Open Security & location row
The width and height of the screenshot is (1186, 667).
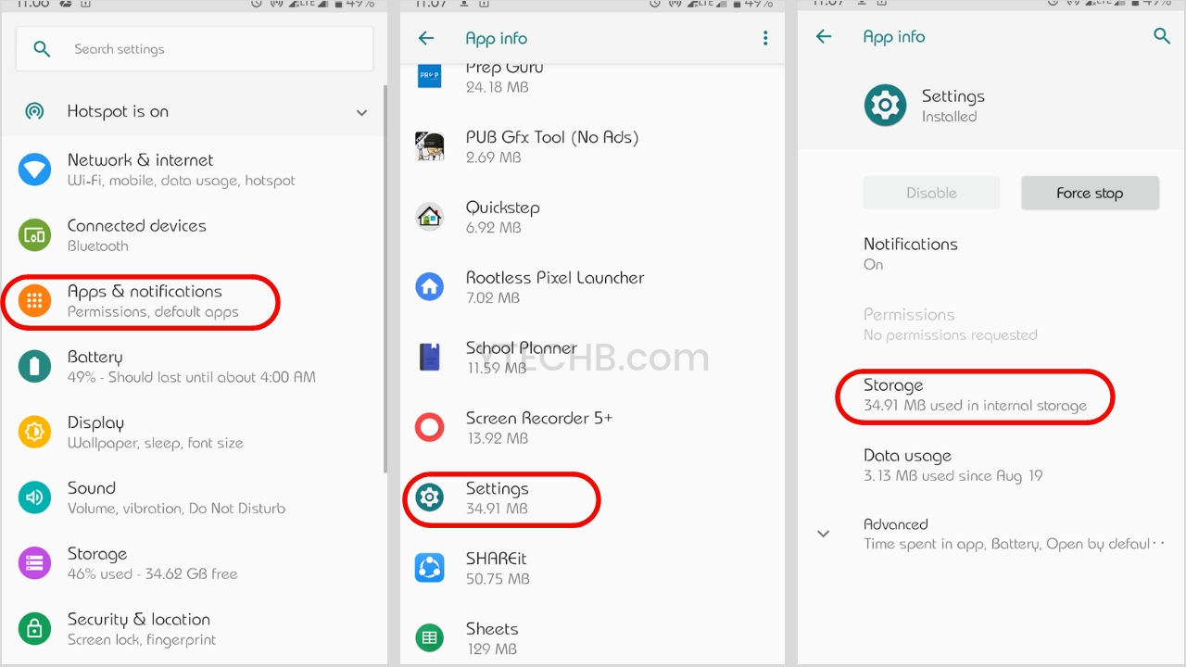pyautogui.click(x=194, y=629)
